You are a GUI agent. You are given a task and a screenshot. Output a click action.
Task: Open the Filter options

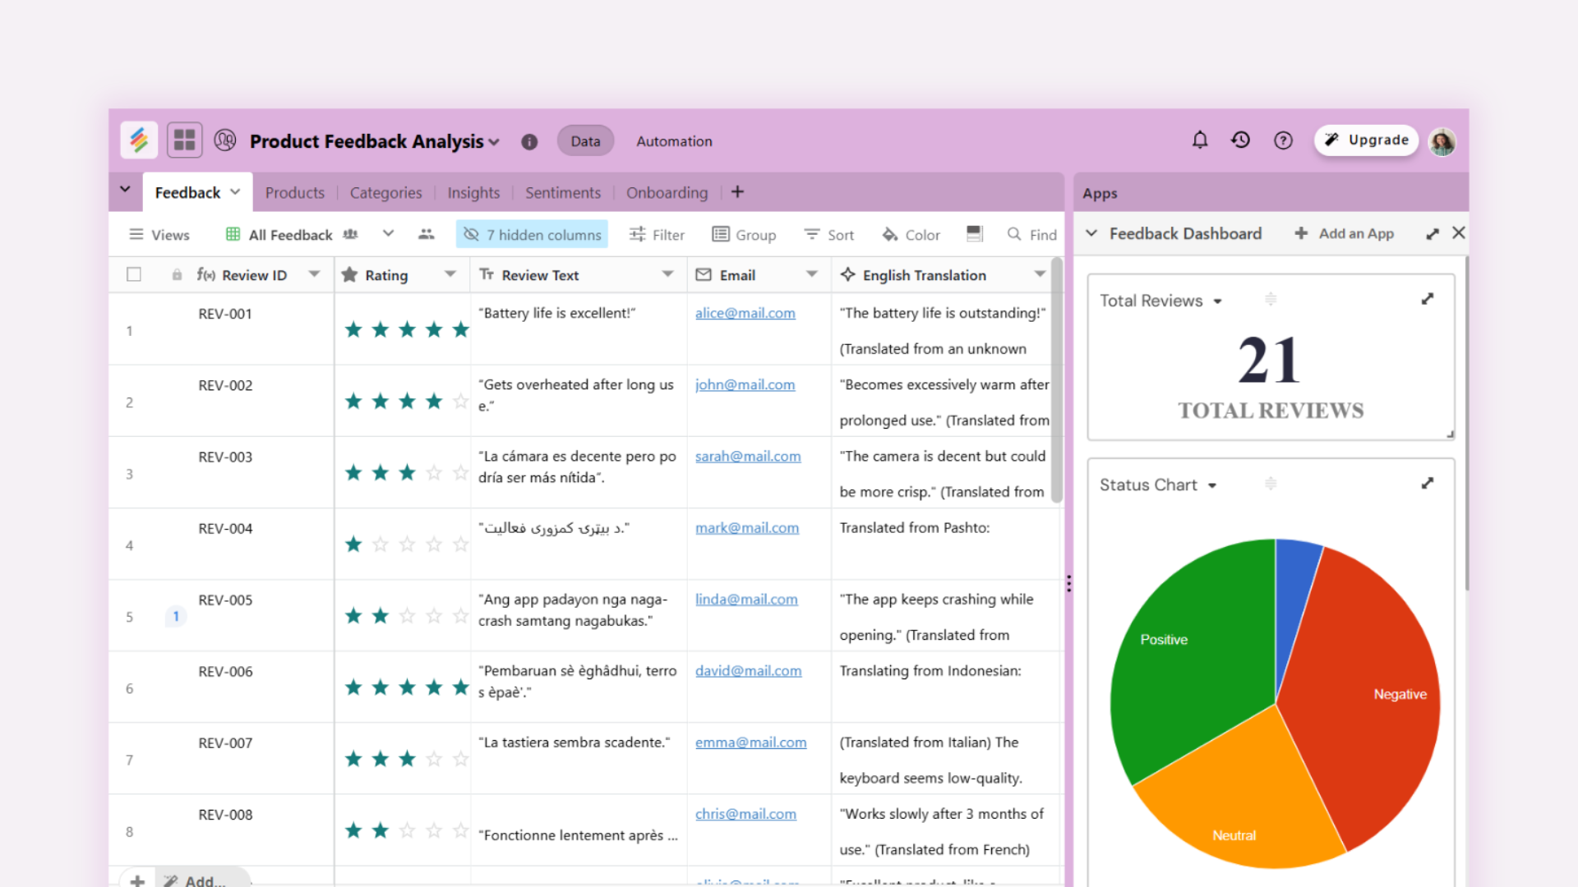(x=657, y=234)
